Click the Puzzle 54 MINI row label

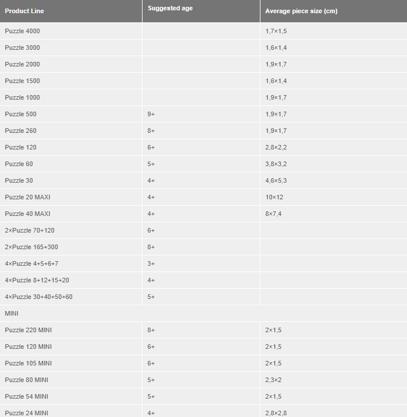point(26,396)
